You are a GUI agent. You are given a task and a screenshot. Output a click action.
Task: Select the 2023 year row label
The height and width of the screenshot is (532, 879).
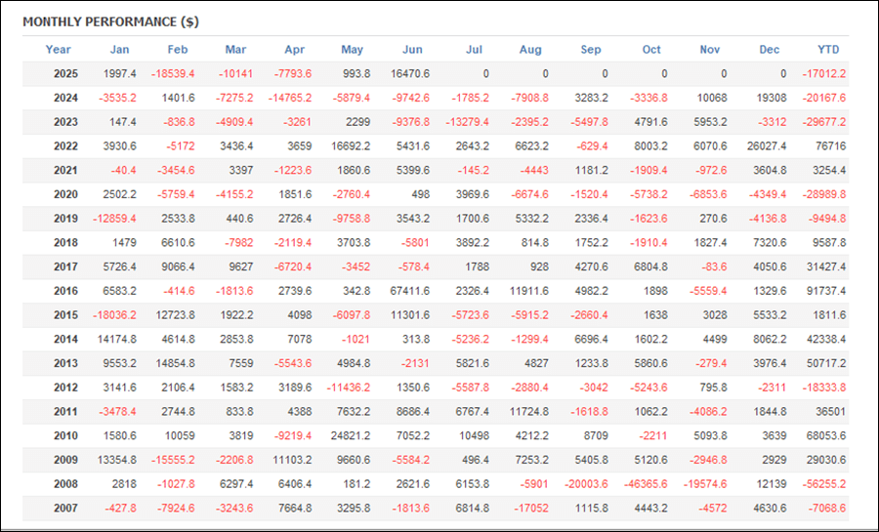pos(65,122)
